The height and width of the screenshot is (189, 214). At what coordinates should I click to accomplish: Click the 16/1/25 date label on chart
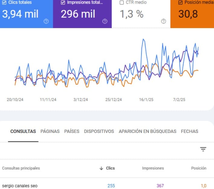[146, 99]
